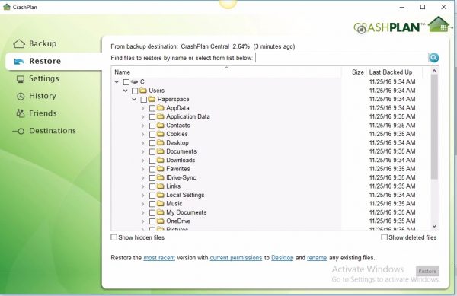Tick the Documents folder checkbox
457x296 pixels.
152,151
